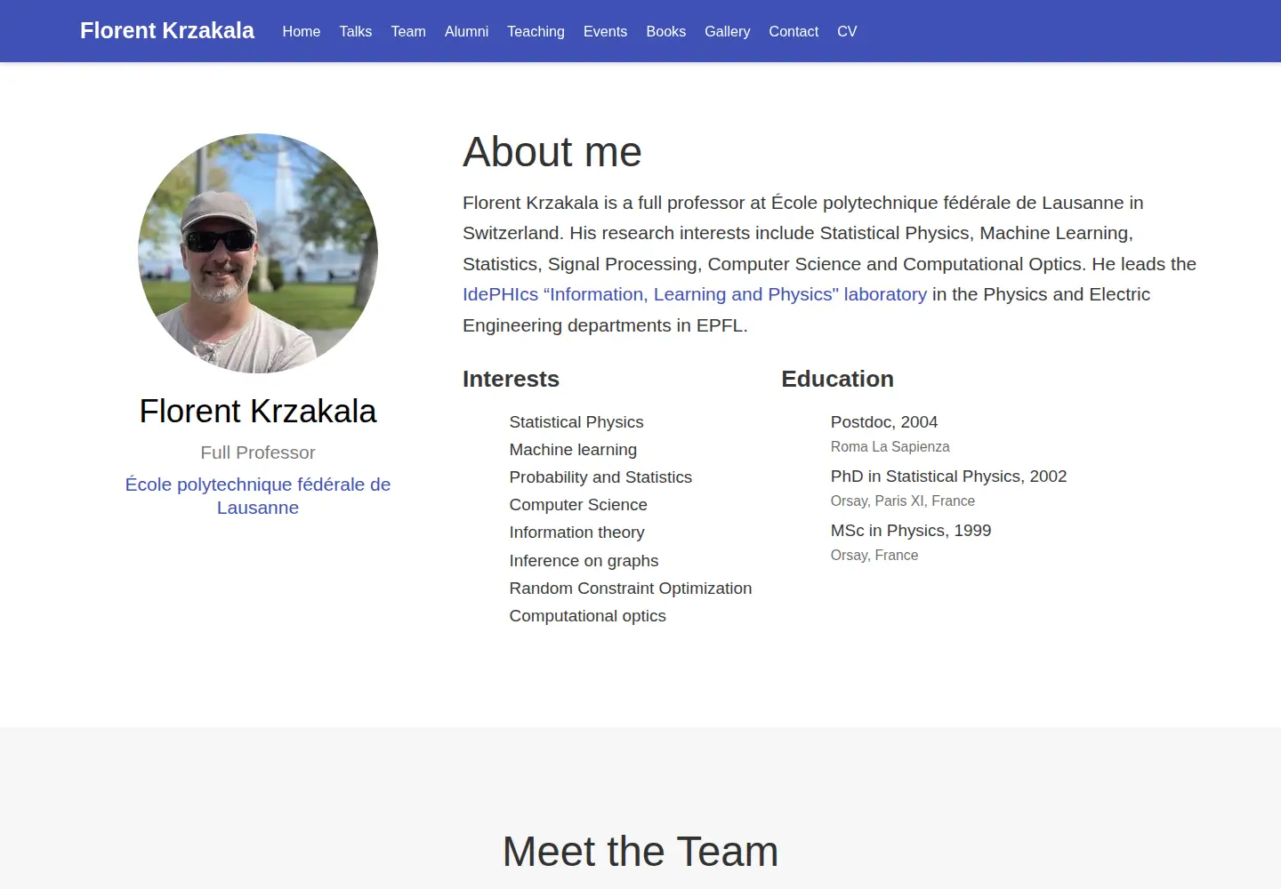Follow the École polytechnique fédérale de Lausanne link
The image size is (1281, 889).
click(258, 496)
